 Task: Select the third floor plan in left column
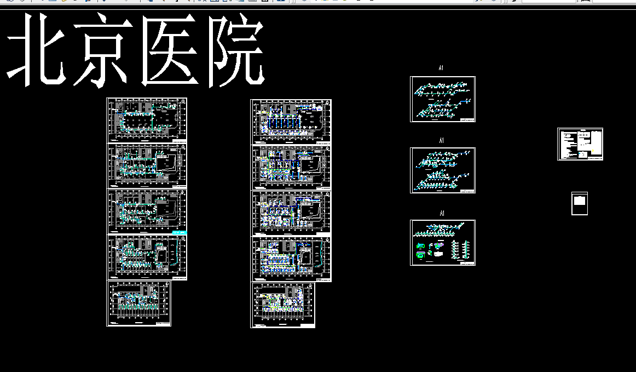[x=147, y=211]
